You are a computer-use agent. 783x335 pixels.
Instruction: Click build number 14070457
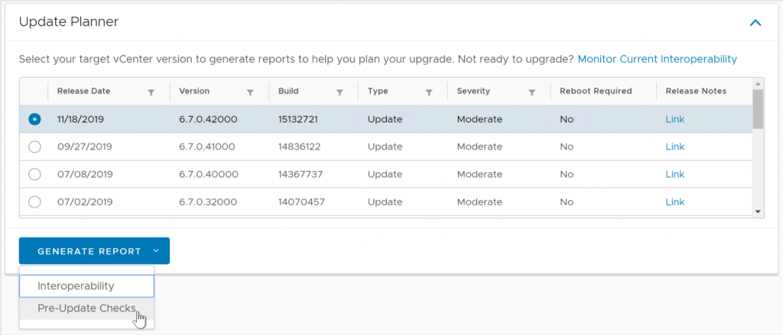(x=301, y=202)
